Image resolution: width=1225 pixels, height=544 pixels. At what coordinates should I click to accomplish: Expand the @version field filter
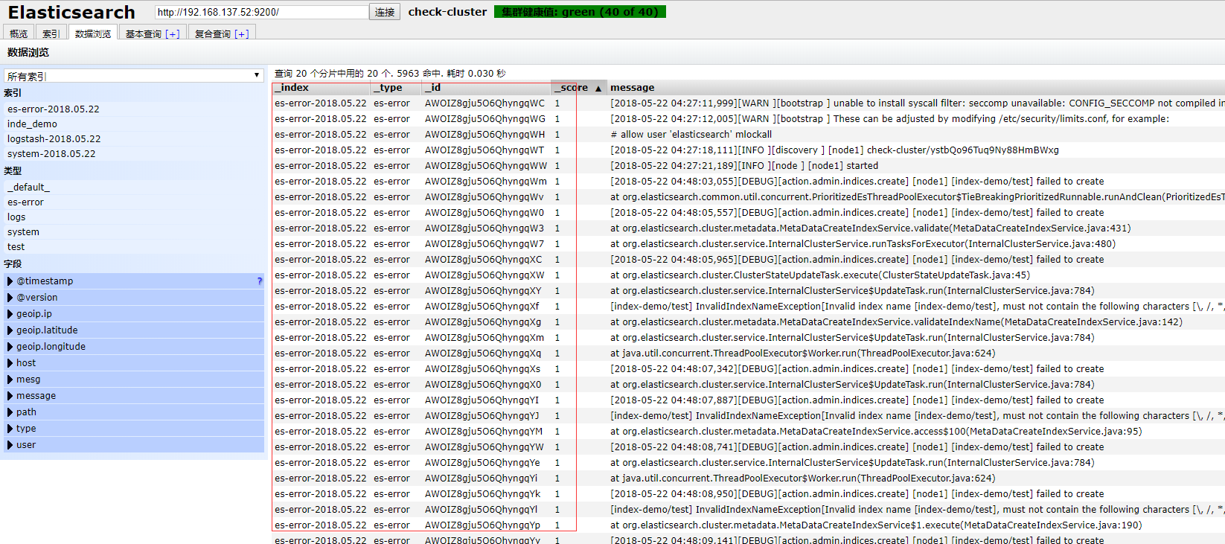coord(134,298)
